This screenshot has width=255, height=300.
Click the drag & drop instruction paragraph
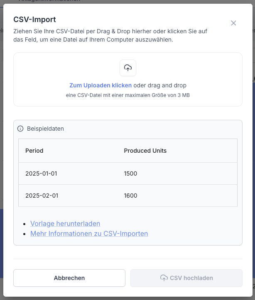(110, 36)
